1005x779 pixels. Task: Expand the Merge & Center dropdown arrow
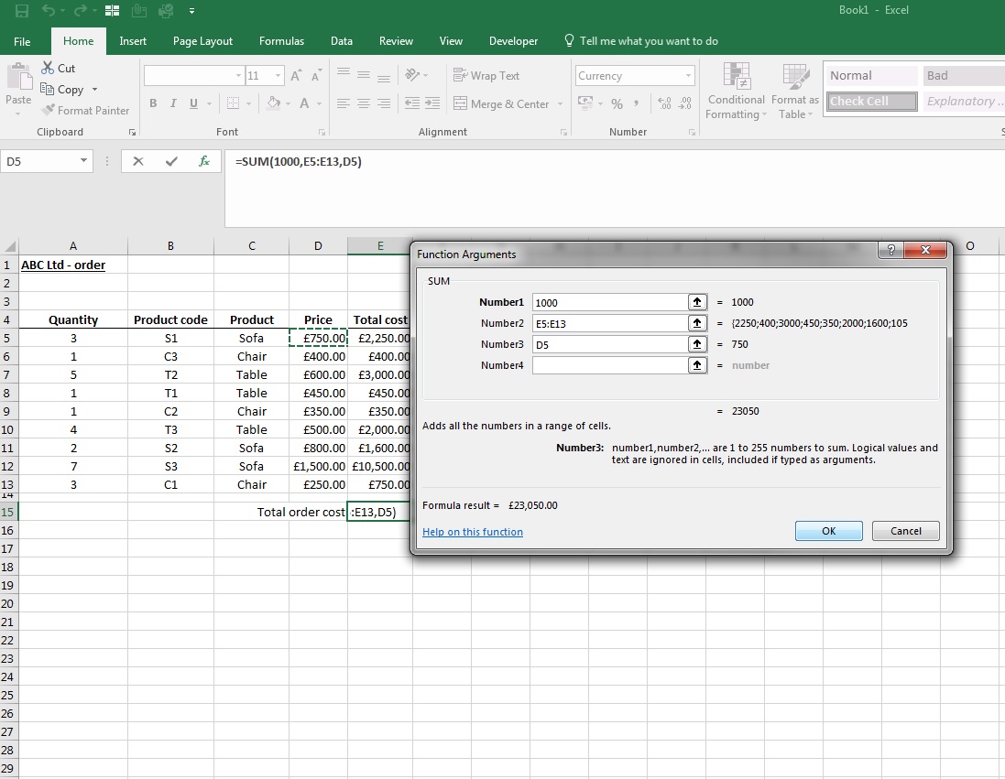click(x=560, y=103)
